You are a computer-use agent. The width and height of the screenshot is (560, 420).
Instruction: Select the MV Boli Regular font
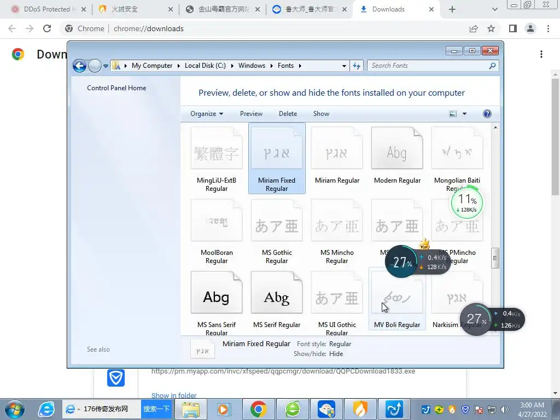[397, 299]
